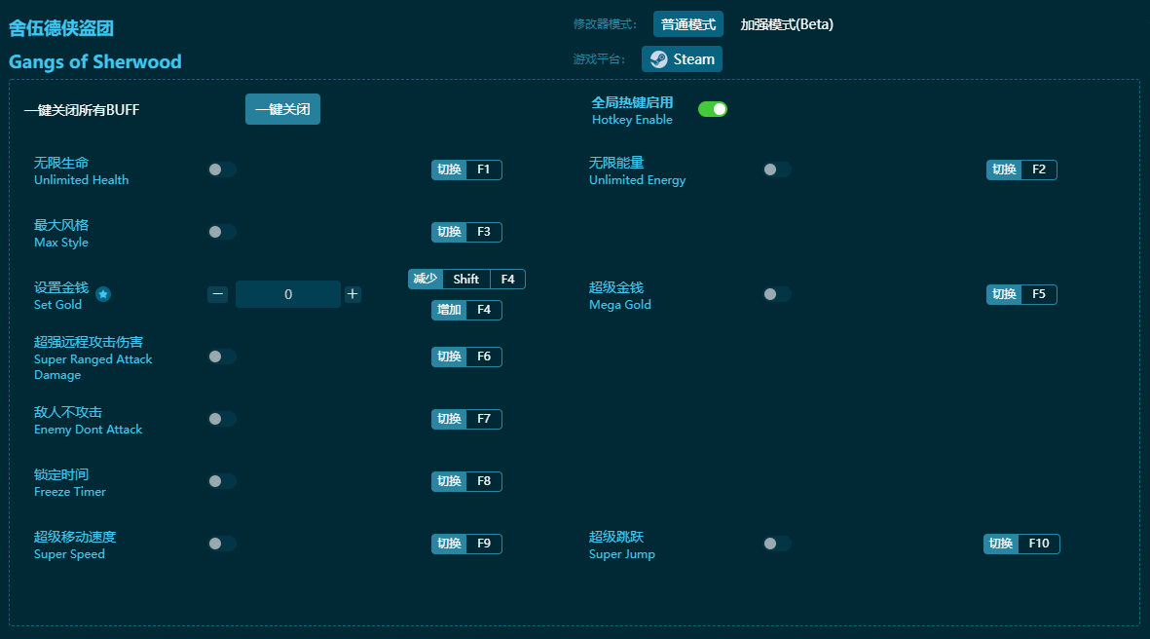Click the F1 hotkey button for Unlimited Health
Image resolution: width=1150 pixels, height=639 pixels.
coord(483,169)
